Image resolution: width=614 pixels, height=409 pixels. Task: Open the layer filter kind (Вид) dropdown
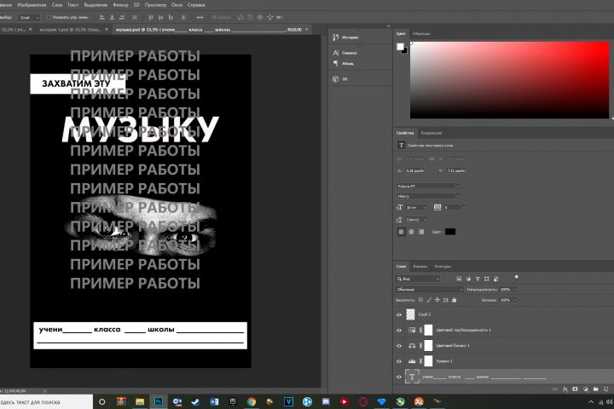point(418,279)
